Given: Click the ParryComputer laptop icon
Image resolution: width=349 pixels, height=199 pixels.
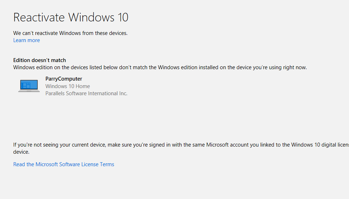Looking at the screenshot, I should click(29, 86).
